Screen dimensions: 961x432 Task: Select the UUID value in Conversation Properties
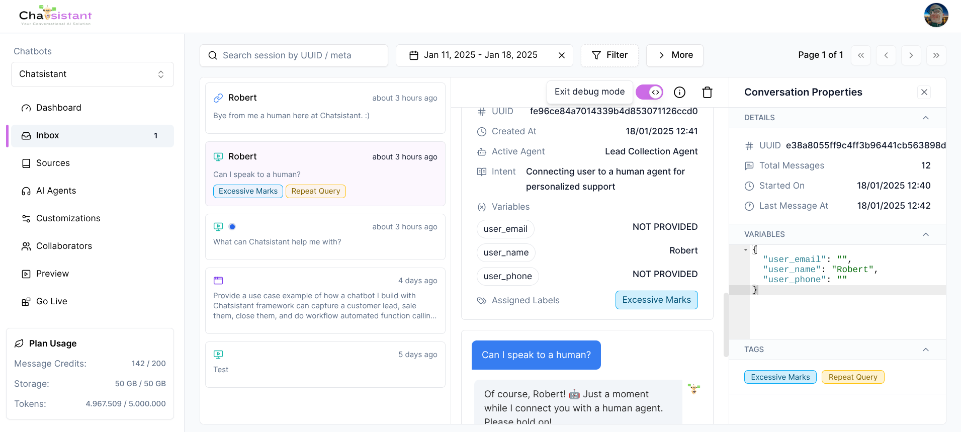(x=865, y=145)
